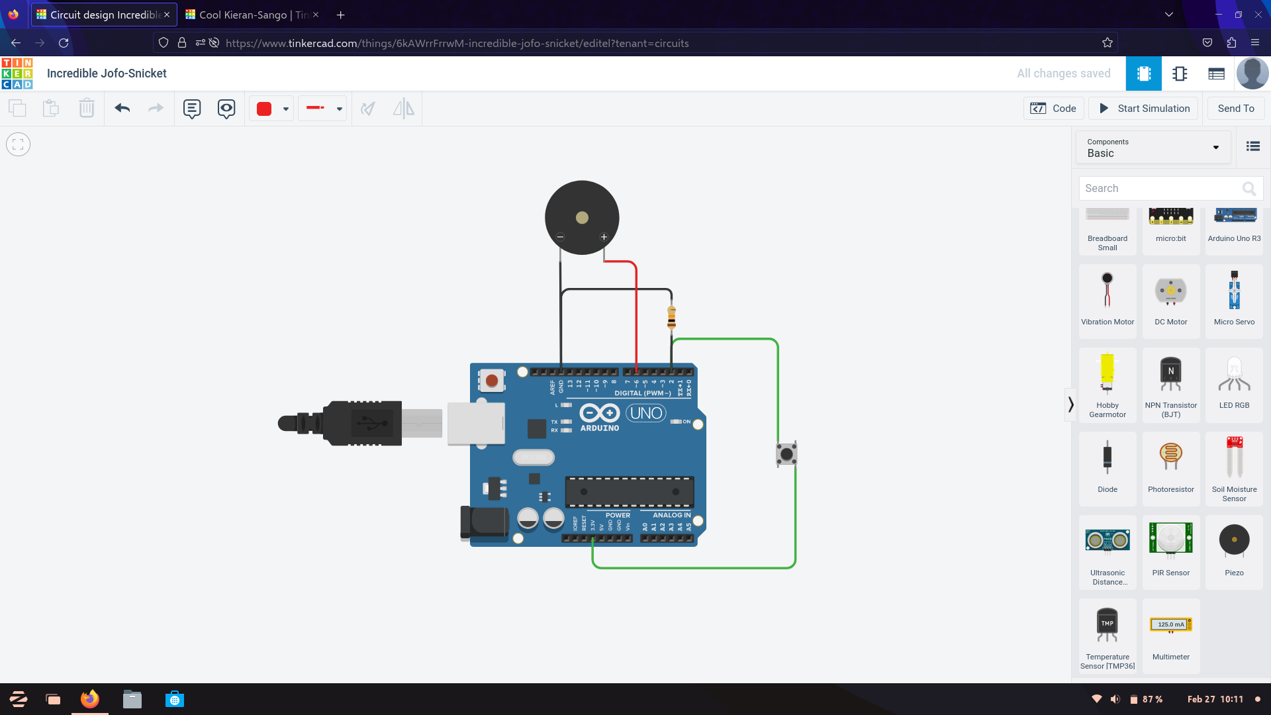
Task: Select the Ultrasonic Distance Sensor component
Action: click(1107, 553)
